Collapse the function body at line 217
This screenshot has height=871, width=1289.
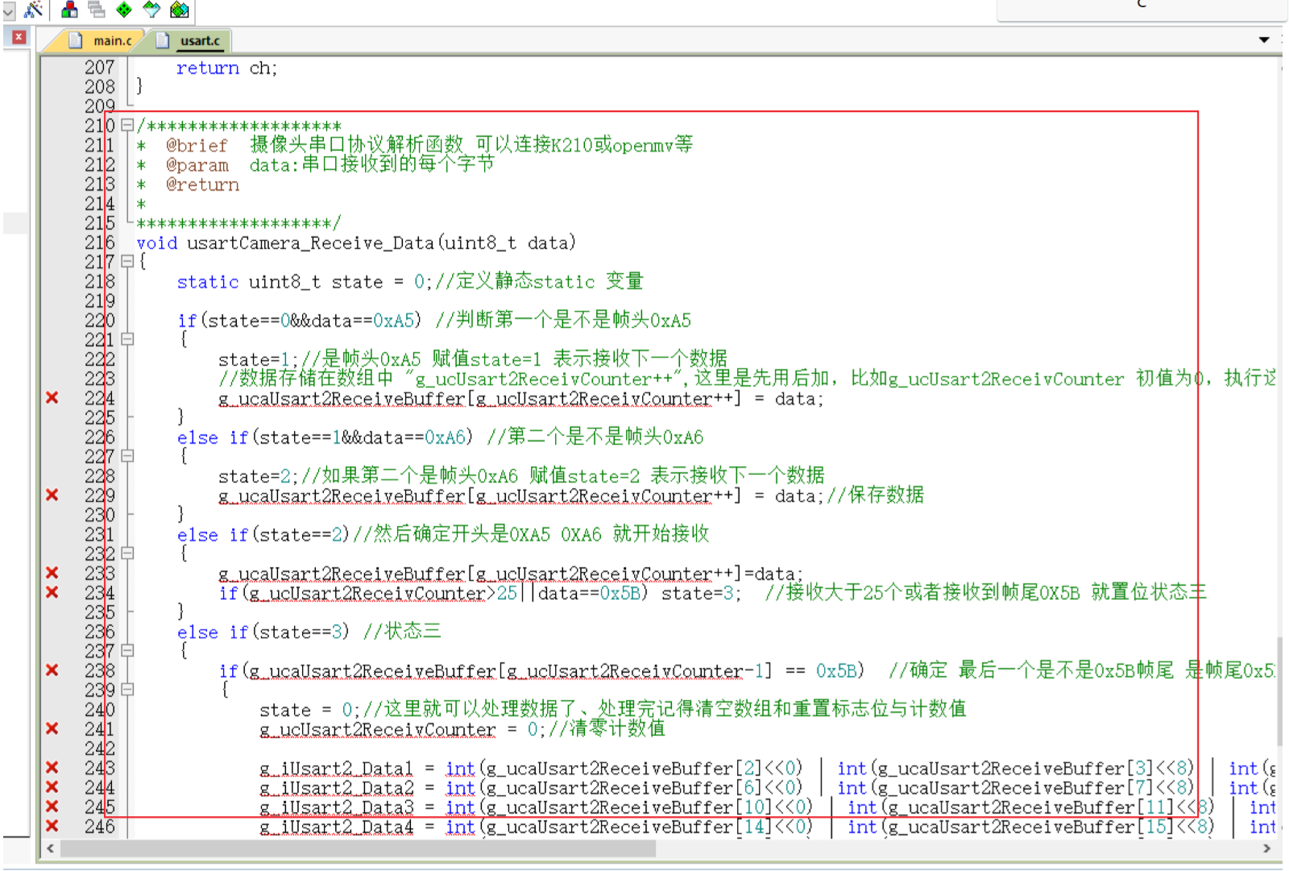point(127,261)
